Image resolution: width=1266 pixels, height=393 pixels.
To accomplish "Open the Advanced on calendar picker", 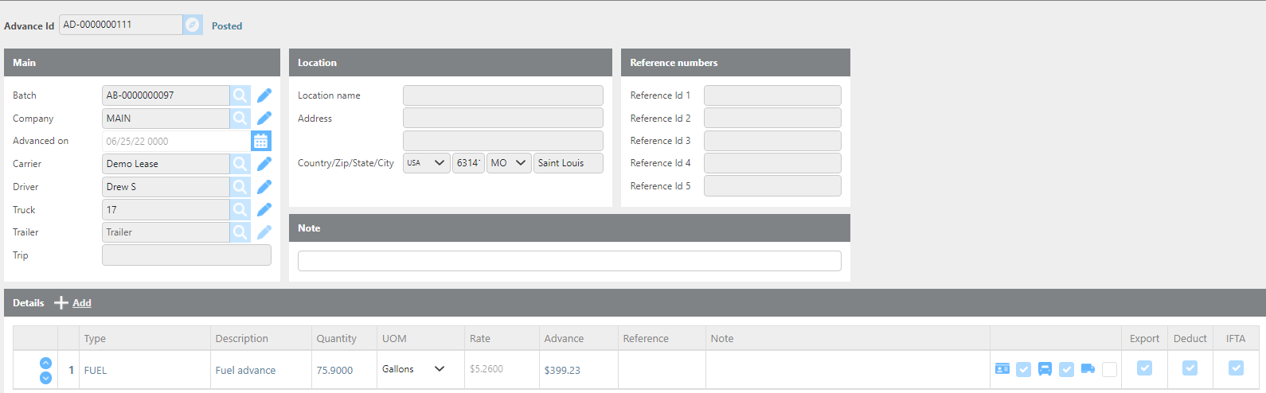I will coord(260,142).
